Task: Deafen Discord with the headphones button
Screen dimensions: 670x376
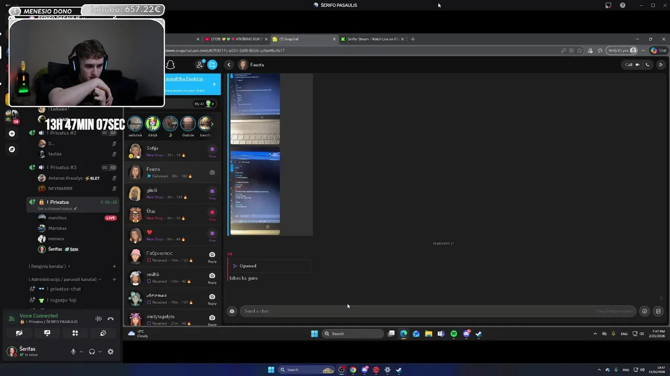Action: coord(92,351)
